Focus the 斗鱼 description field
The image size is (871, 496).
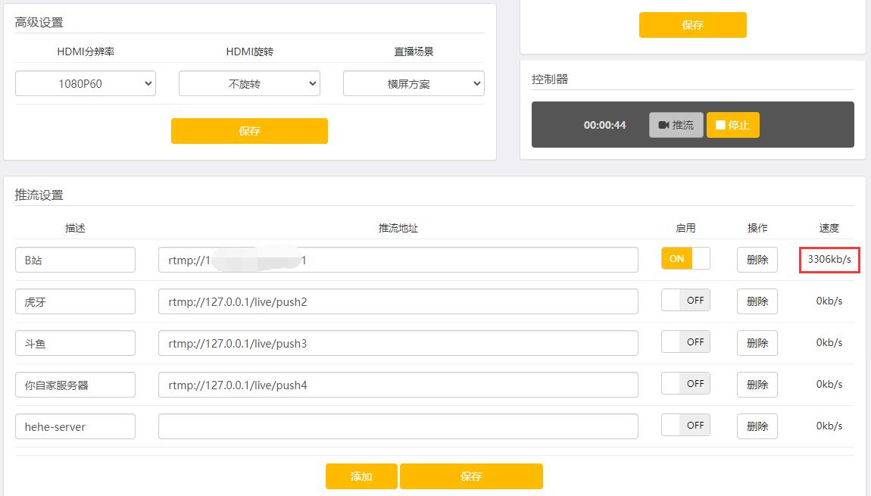(x=76, y=343)
